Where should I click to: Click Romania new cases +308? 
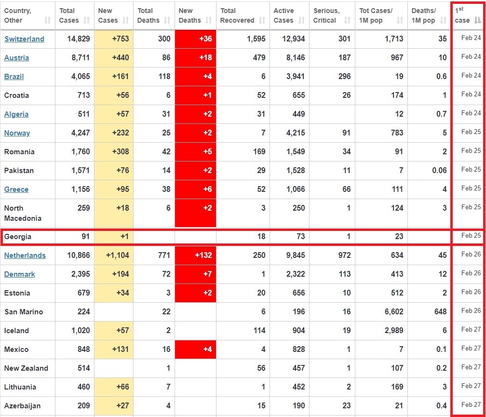point(121,152)
